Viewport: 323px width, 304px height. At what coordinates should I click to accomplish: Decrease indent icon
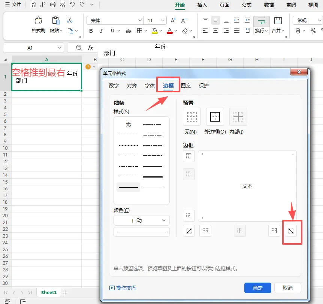237,20
